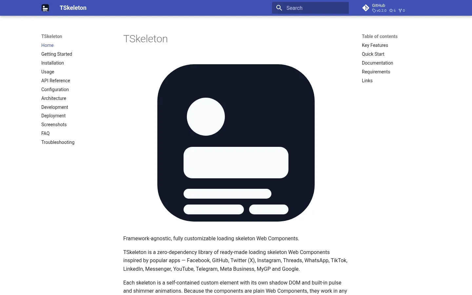Jump to Quick Start section

pos(373,54)
